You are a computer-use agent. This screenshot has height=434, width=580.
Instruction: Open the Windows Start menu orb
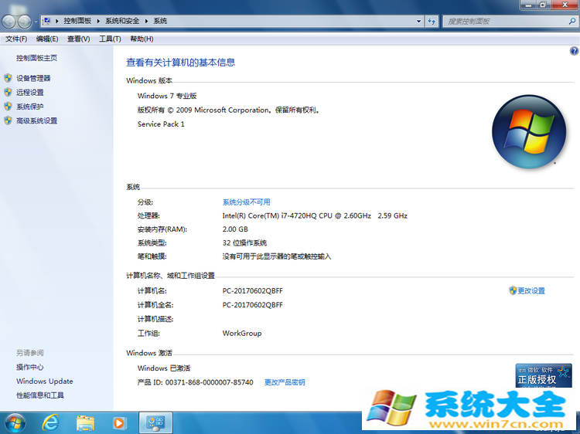(x=15, y=422)
